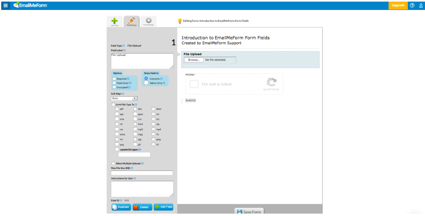The width and height of the screenshot is (425, 216).
Task: Click the Add Field button
Action: [163, 207]
